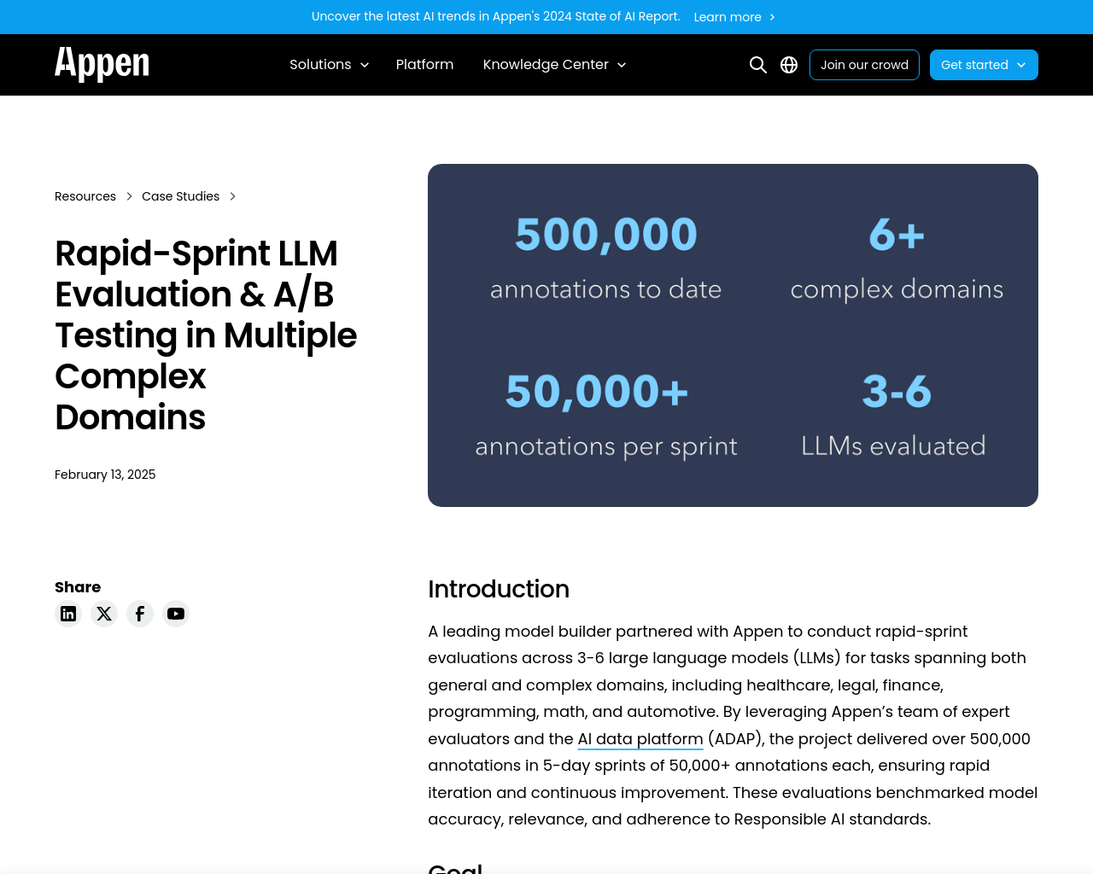
Task: Click the February 13, 2025 date
Action: pos(105,475)
